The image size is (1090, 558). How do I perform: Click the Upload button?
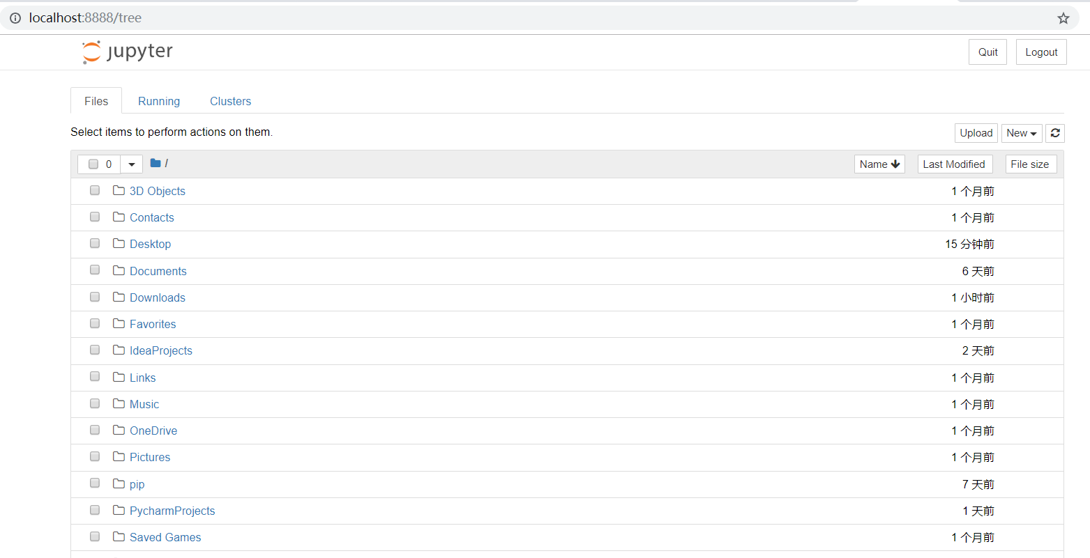point(976,132)
